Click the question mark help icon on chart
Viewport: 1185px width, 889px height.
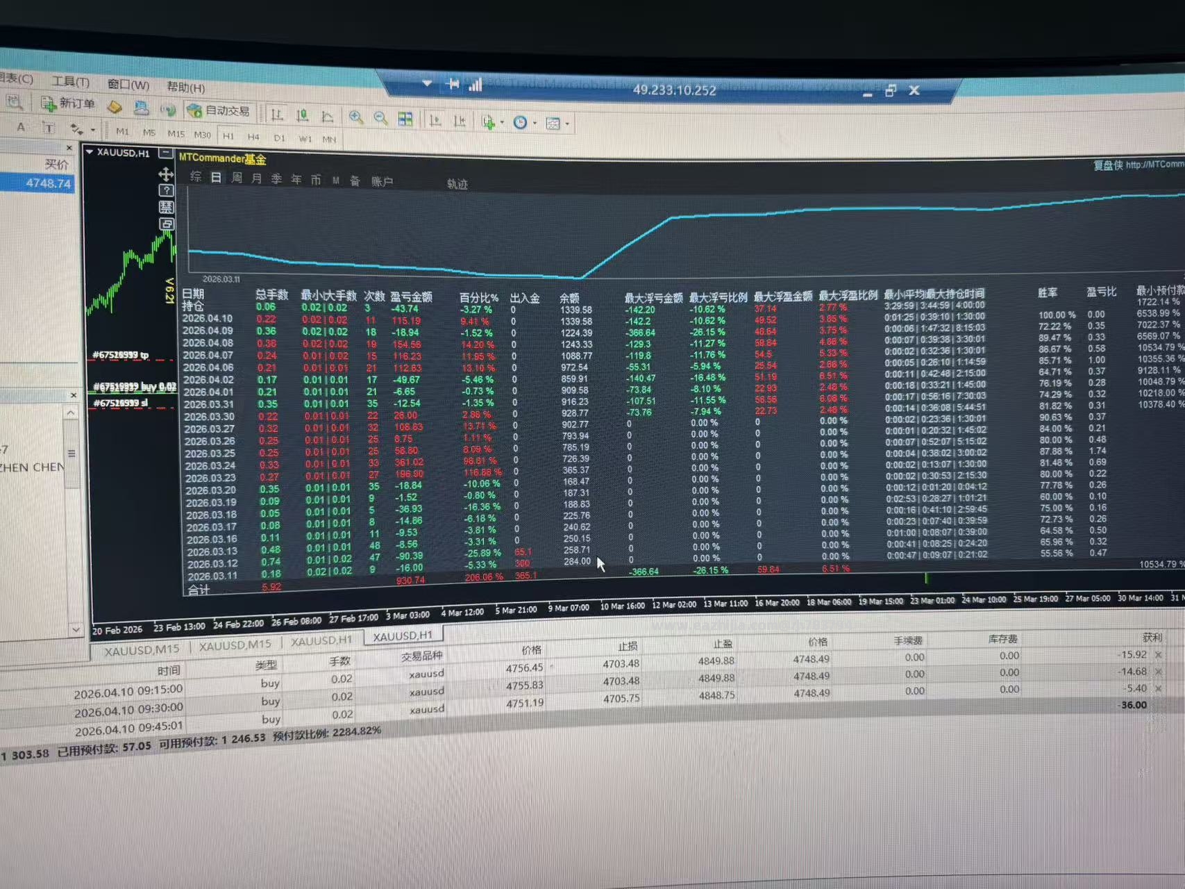coord(166,190)
